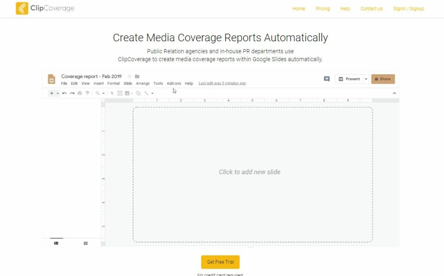This screenshot has height=276, width=444.
Task: Open the Arrange menu
Action: click(143, 83)
